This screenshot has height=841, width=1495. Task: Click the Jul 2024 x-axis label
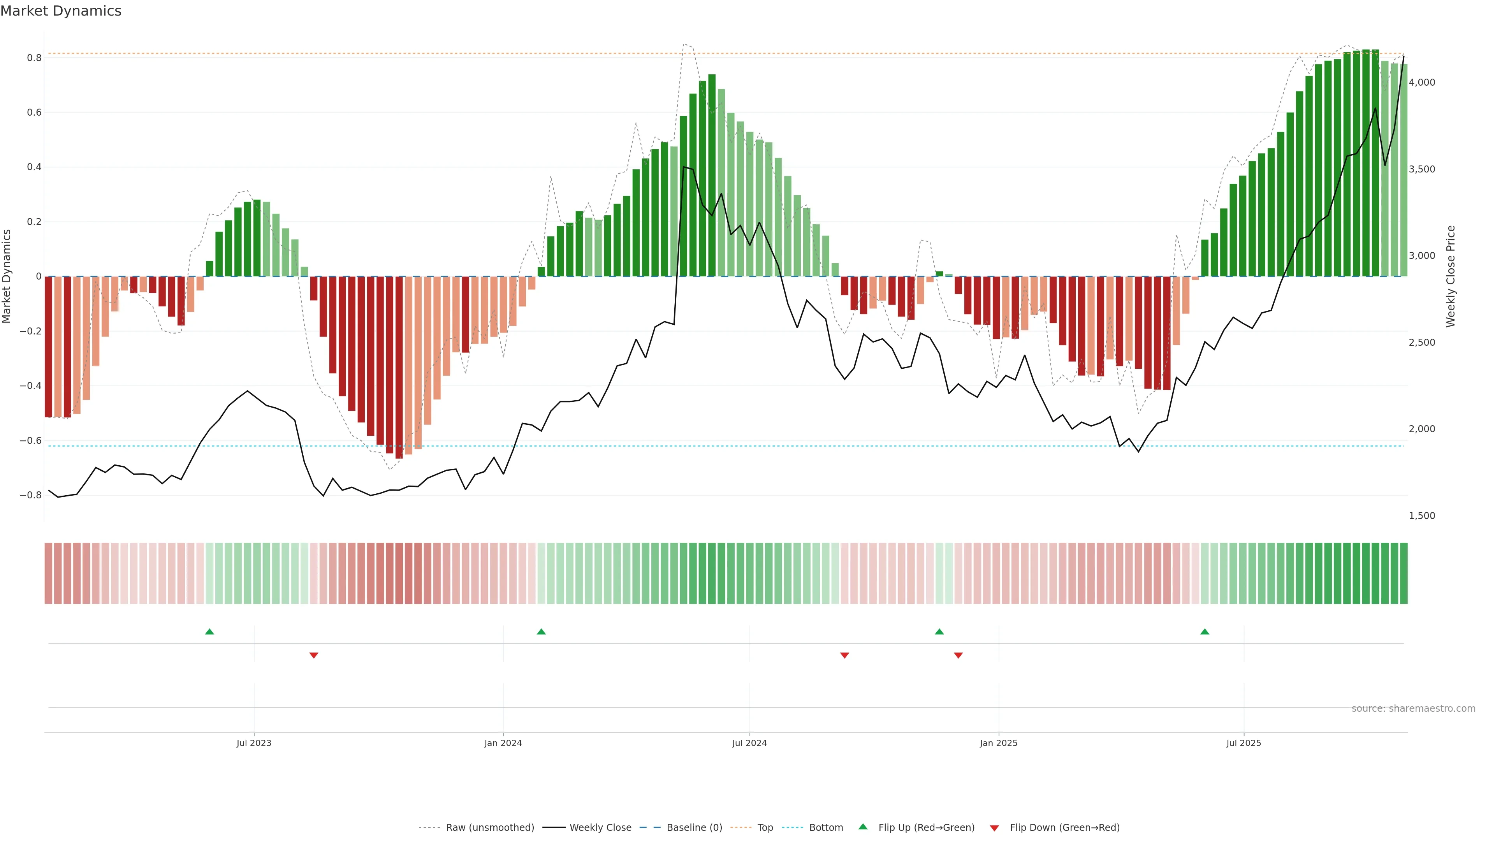click(x=749, y=743)
